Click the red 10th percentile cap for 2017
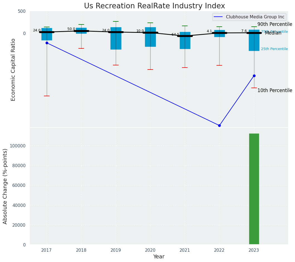Viewport: 295px width, 262px height. [x=47, y=96]
